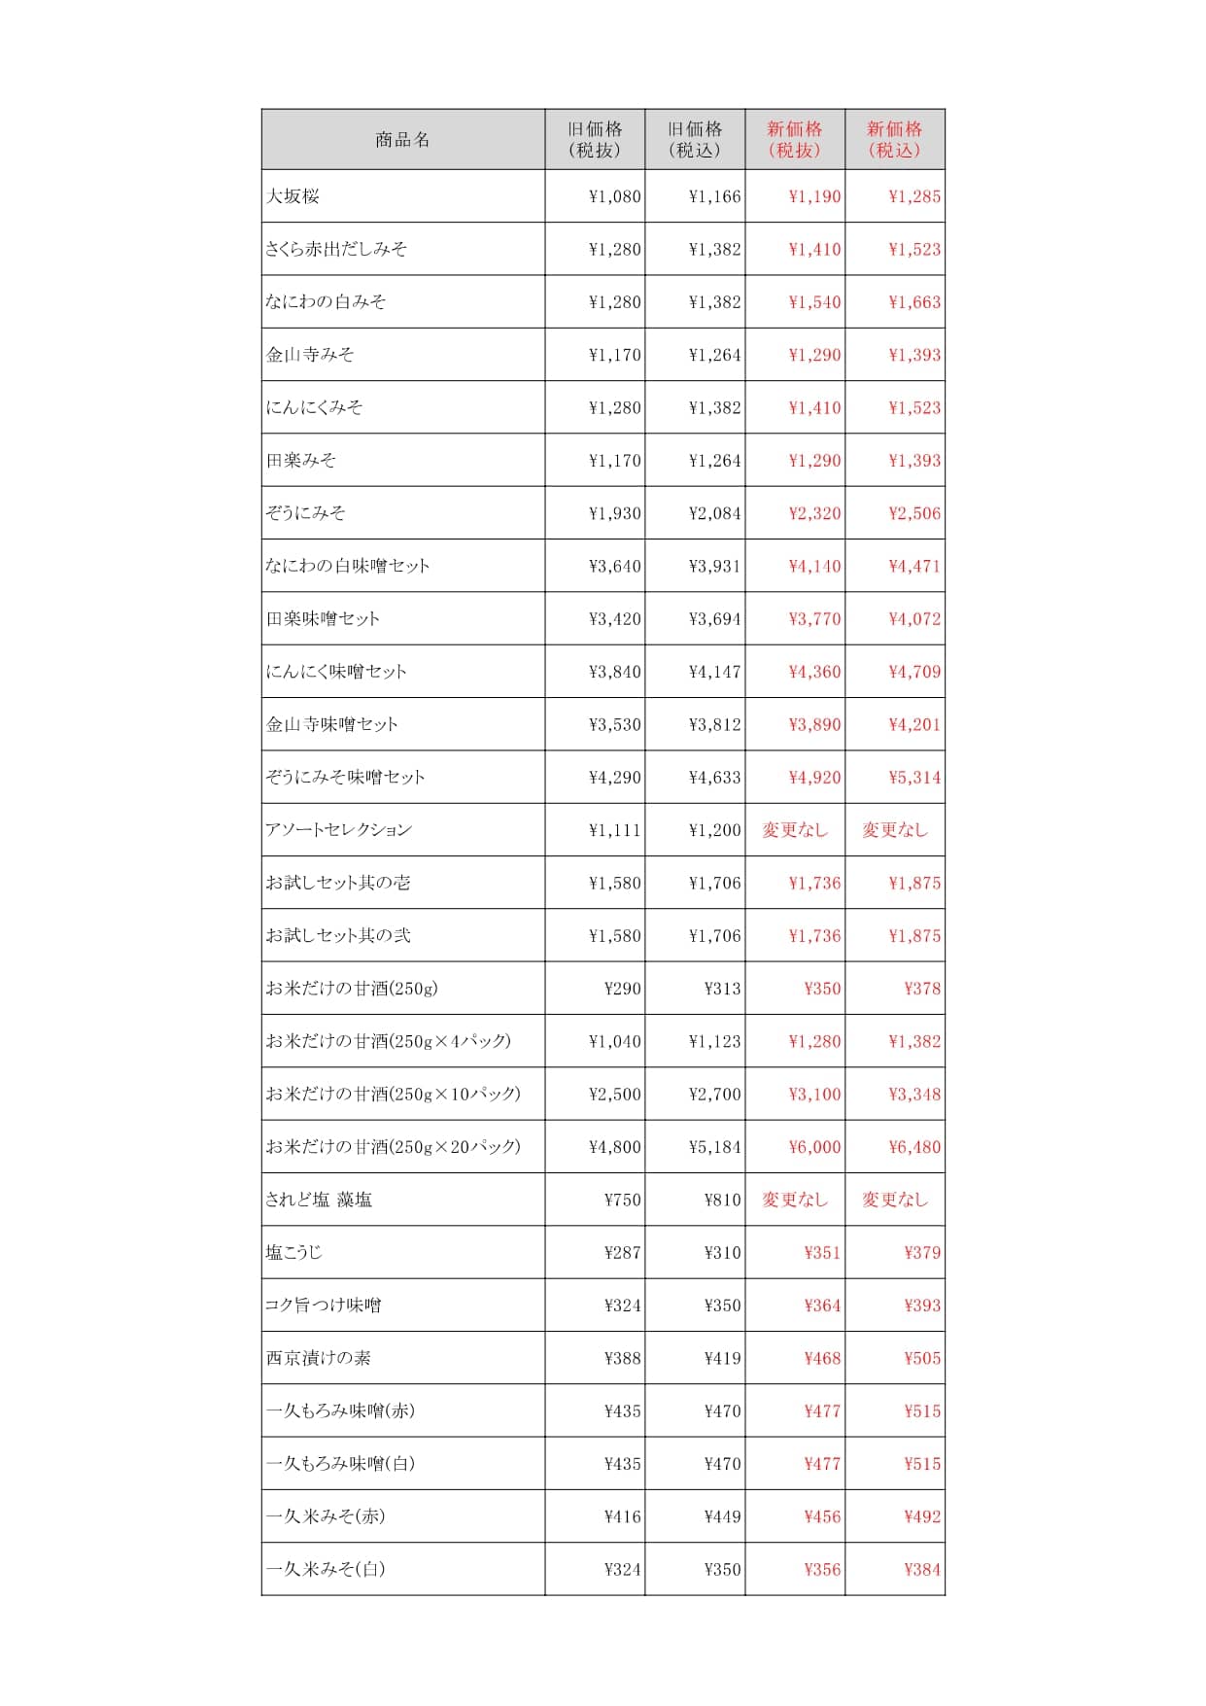This screenshot has width=1206, height=1706.
Task: Select the ぞうにみそ product cell
Action: 402,513
